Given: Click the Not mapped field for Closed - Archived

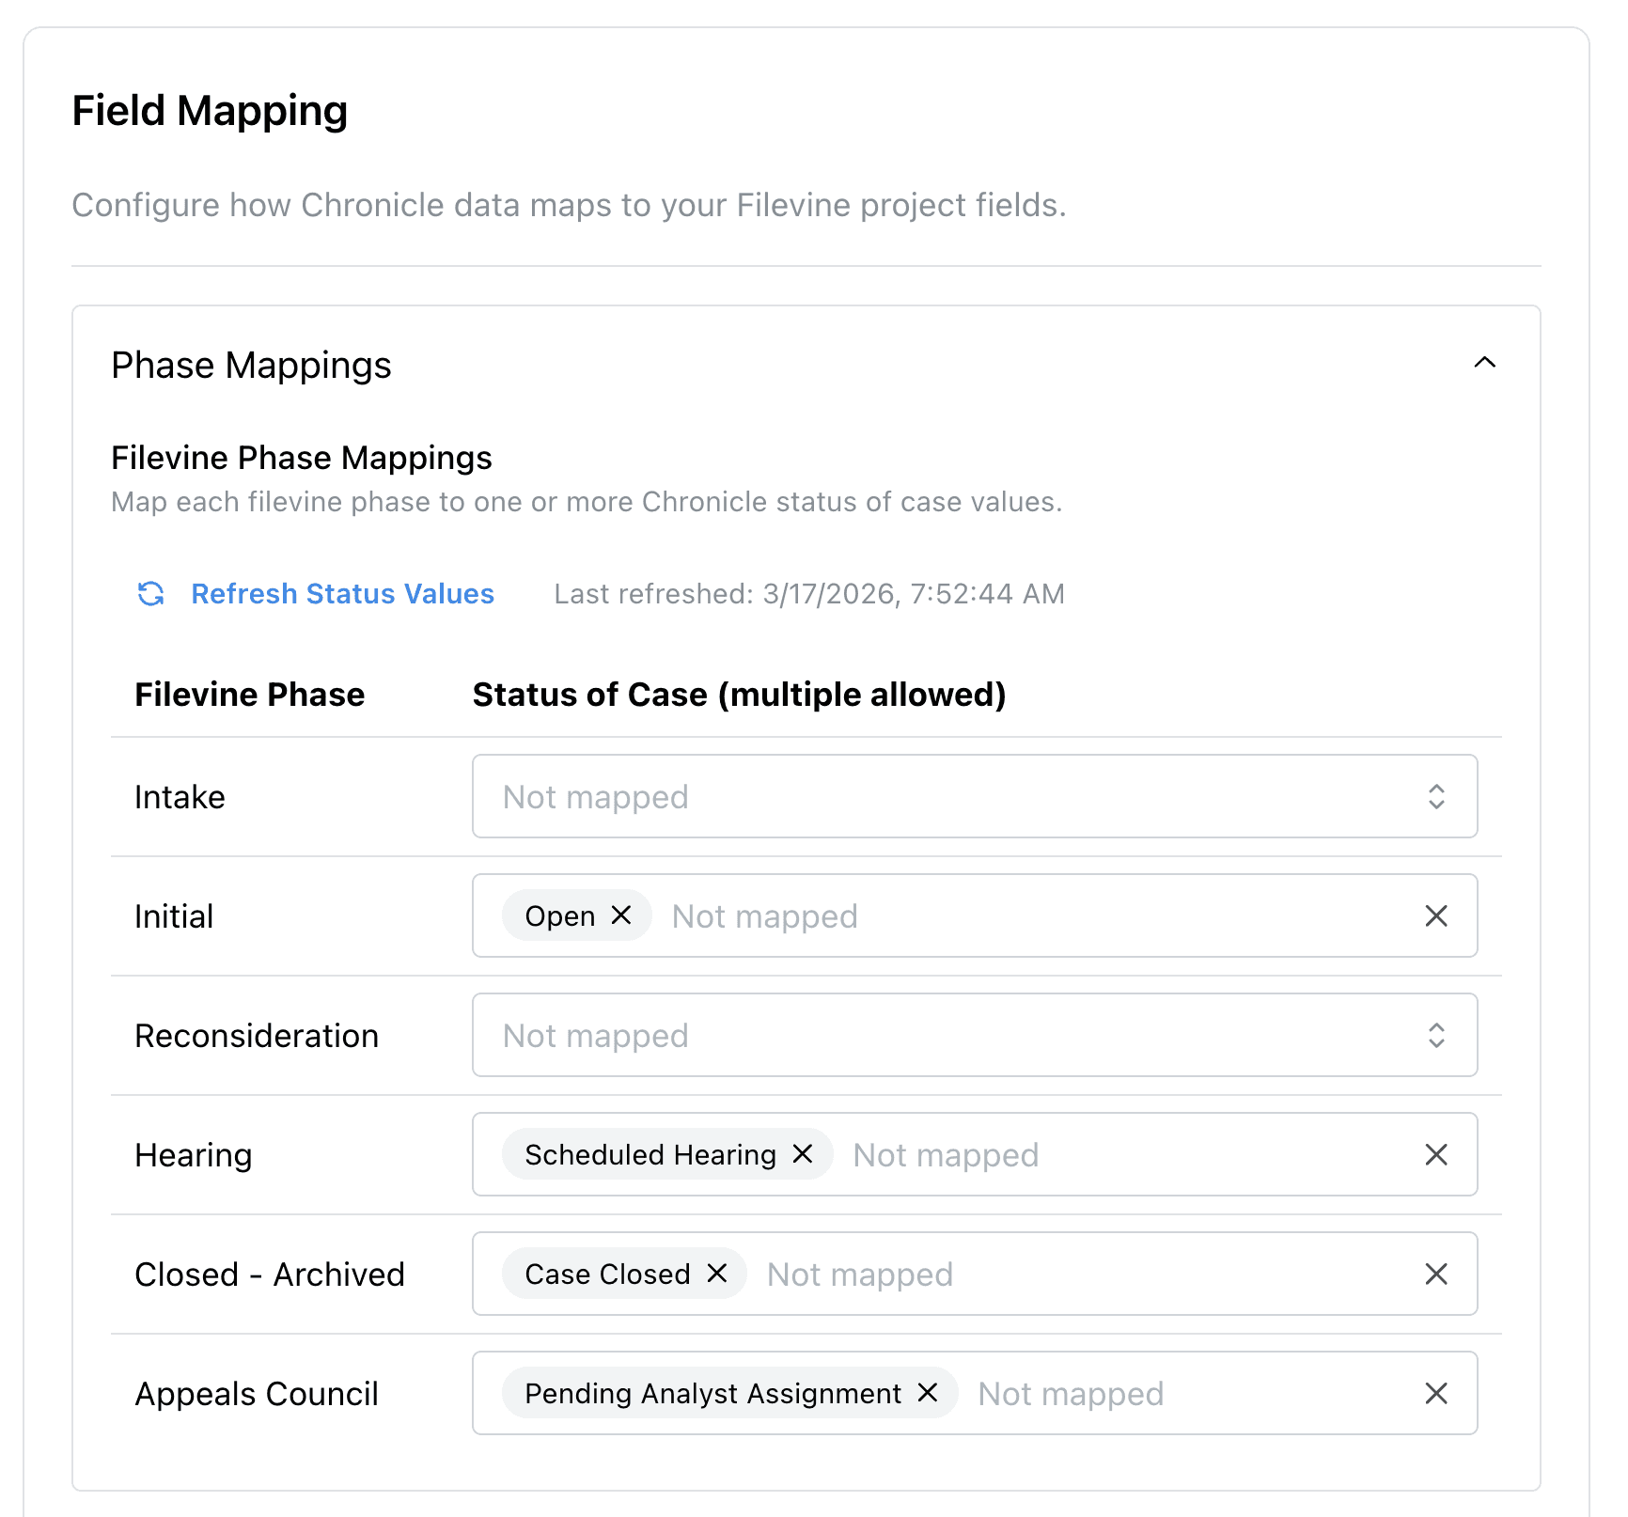Looking at the screenshot, I should [859, 1274].
